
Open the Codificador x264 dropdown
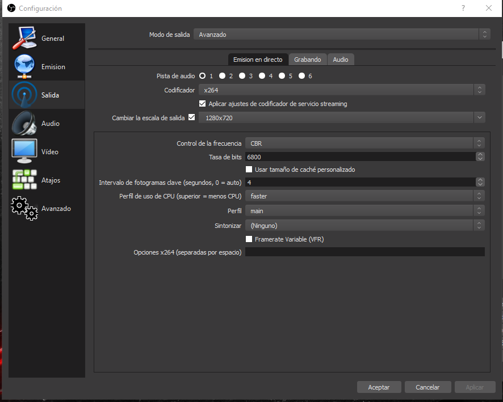point(341,90)
